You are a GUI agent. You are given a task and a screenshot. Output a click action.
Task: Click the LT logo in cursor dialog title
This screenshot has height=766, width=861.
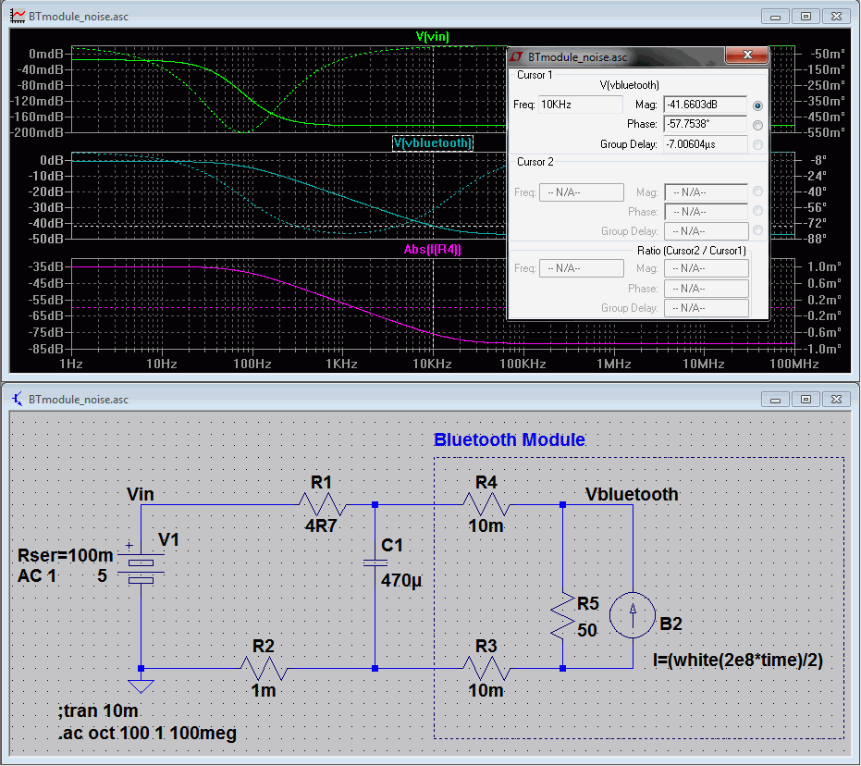[x=518, y=56]
